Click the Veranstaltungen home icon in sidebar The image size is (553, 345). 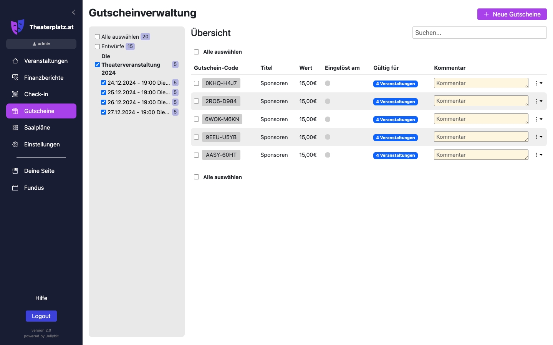click(15, 61)
